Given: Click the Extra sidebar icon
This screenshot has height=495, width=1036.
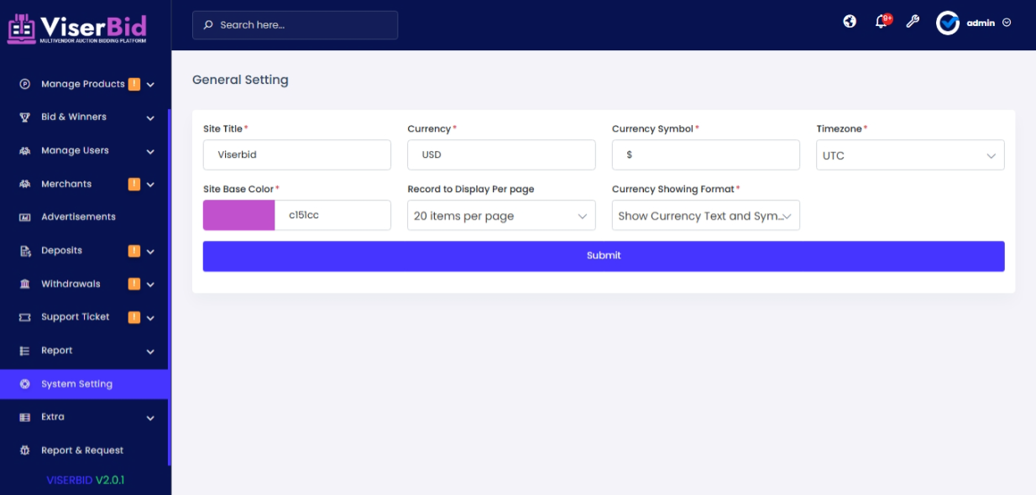Looking at the screenshot, I should point(25,417).
